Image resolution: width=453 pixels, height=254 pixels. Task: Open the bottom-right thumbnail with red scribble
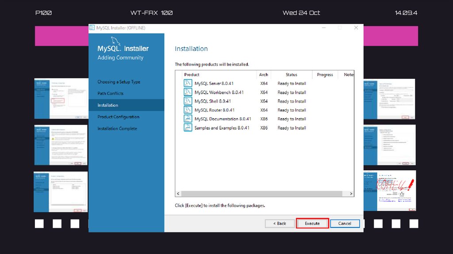pos(390,190)
